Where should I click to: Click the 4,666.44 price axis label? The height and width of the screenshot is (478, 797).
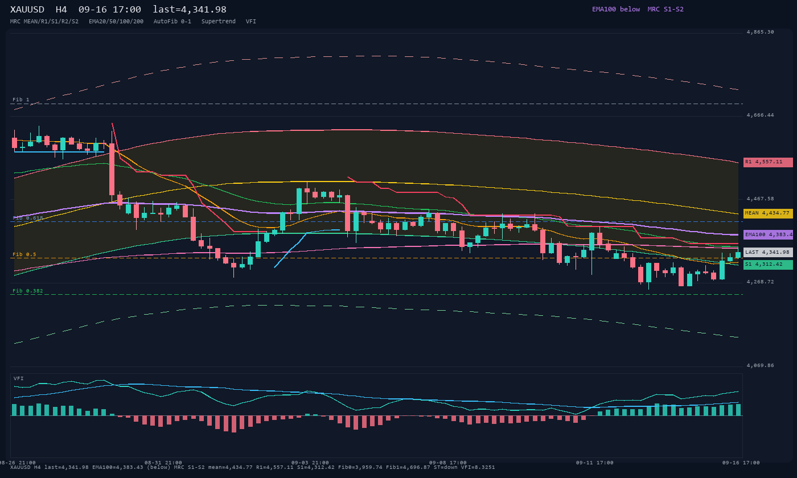coord(760,116)
